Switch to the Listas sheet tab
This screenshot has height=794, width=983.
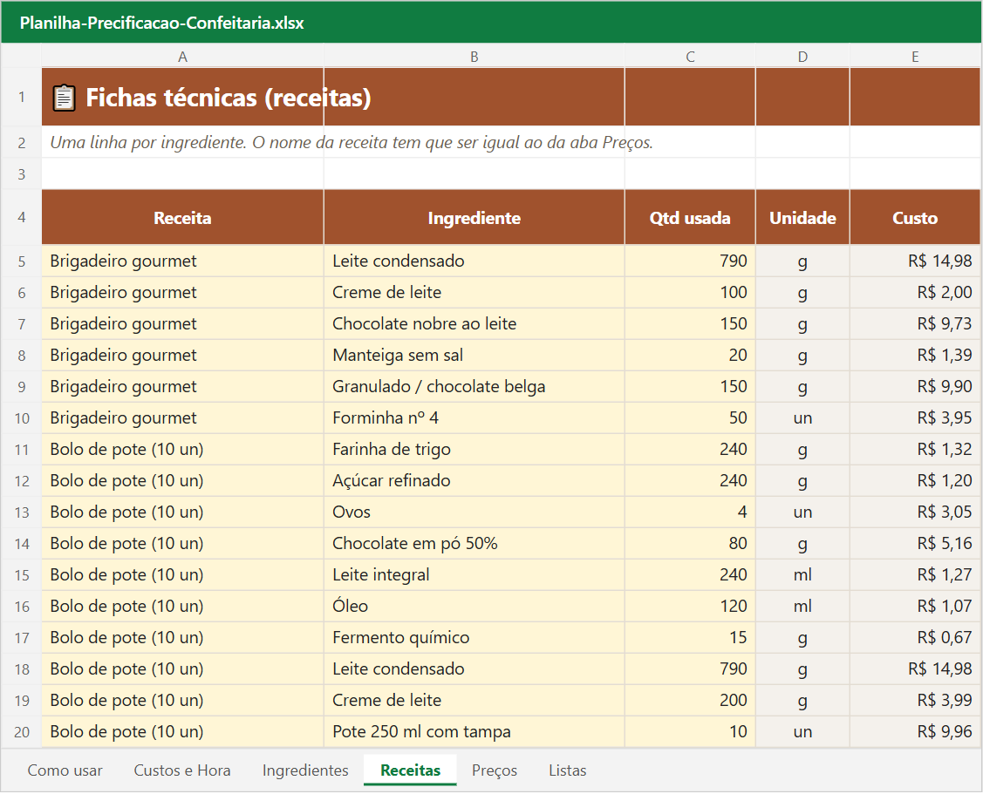coord(567,770)
